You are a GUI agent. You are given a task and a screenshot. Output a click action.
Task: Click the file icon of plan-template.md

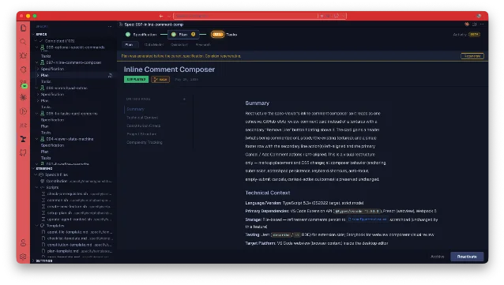[x=43, y=251]
